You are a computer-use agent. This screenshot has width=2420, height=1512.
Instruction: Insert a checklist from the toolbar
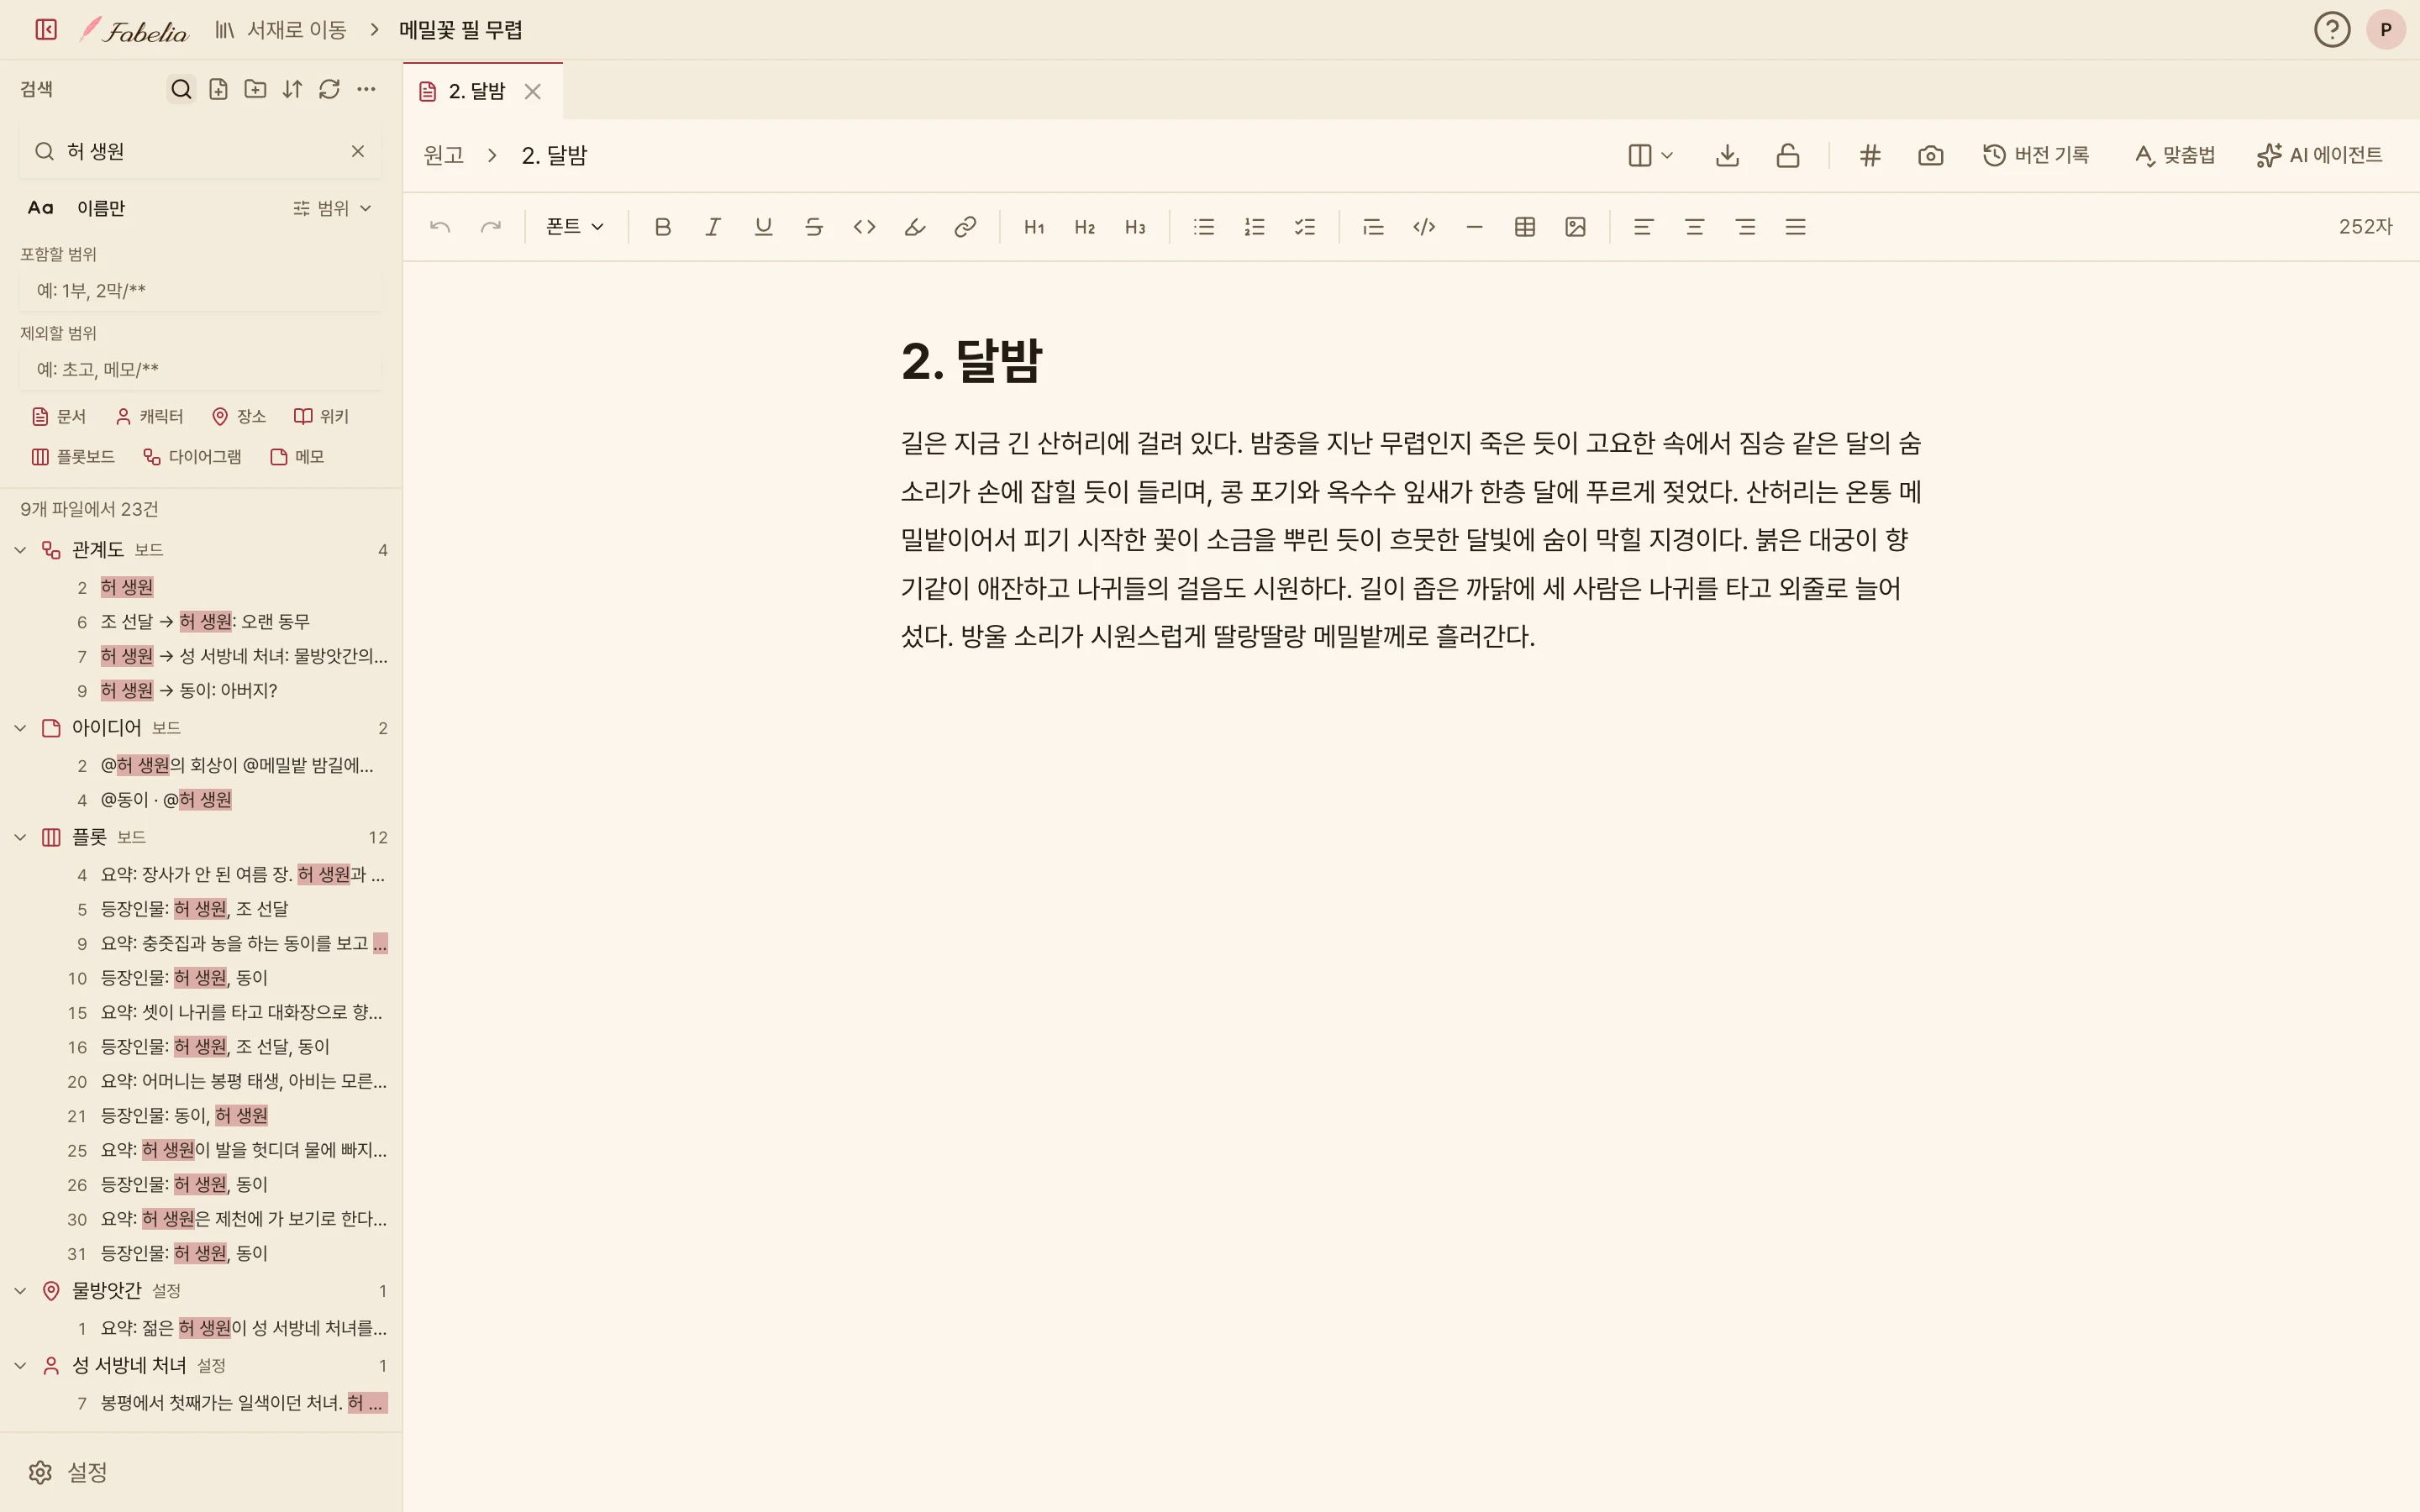point(1305,227)
